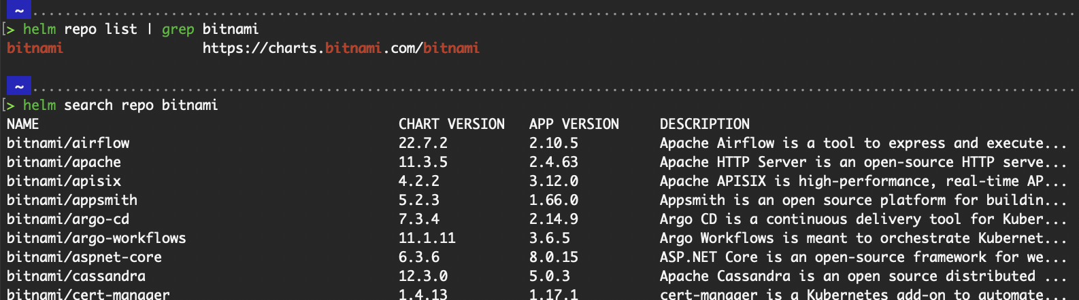Click the tilde directory badge above helm search
The height and width of the screenshot is (300, 1079).
pyautogui.click(x=19, y=86)
